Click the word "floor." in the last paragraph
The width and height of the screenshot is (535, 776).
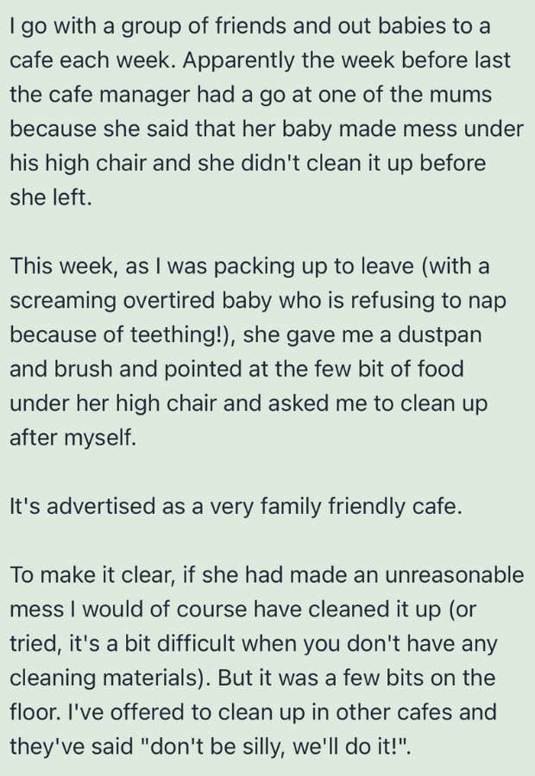[33, 712]
